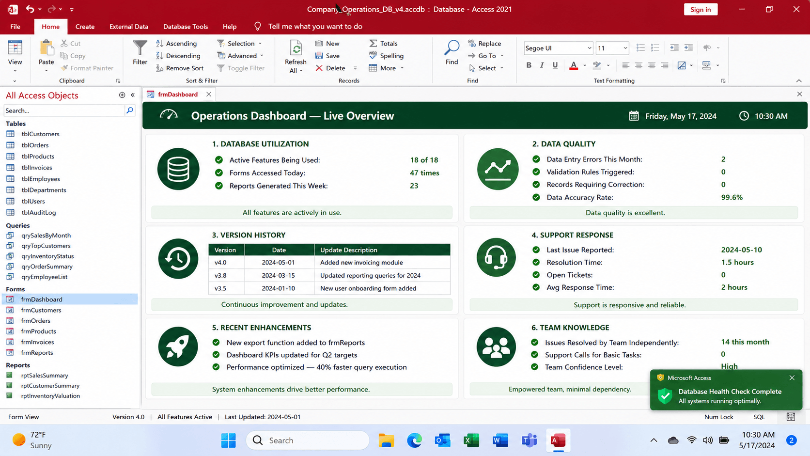Screen dimensions: 810x456
Task: Click the Filter funnel icon
Action: point(140,48)
